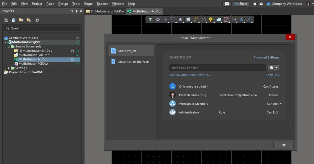The width and height of the screenshot is (314, 164).
Task: Toggle the Projects panel pin
Action: coord(77,11)
